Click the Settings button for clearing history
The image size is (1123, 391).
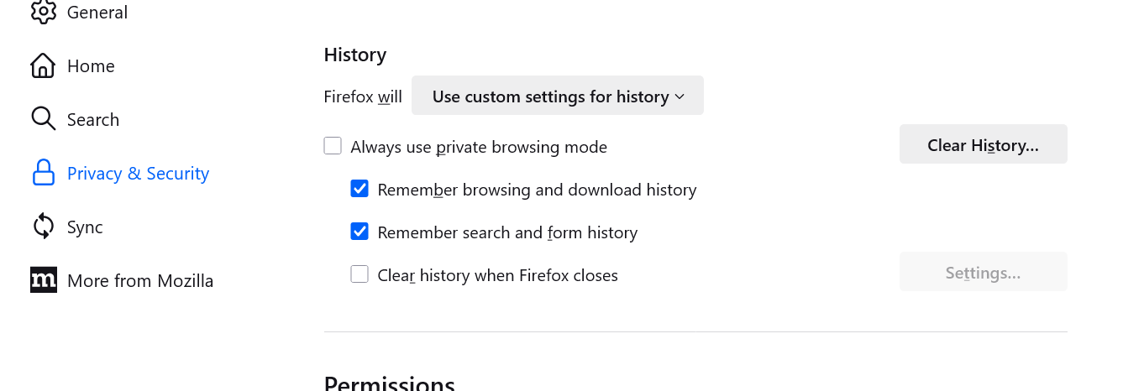pos(983,273)
